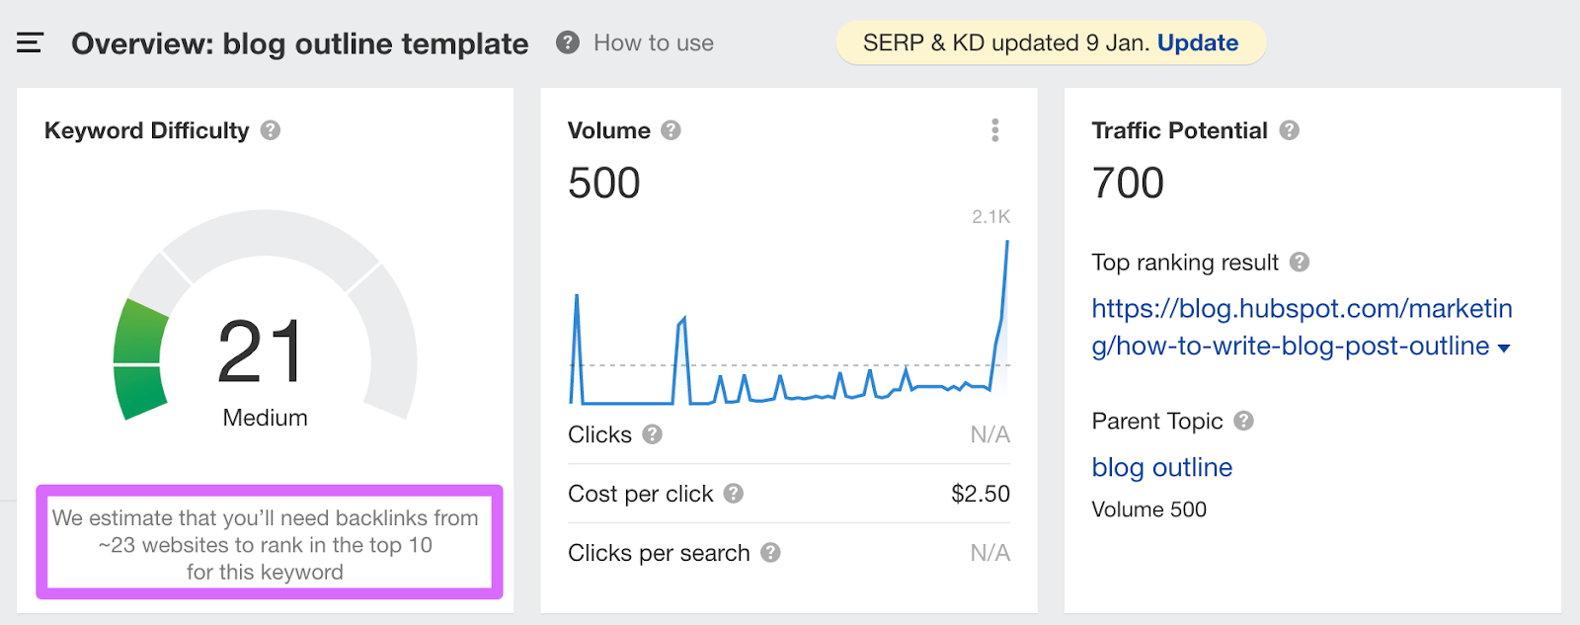Click Clicks per search help icon
The width and height of the screenshot is (1580, 625).
tap(771, 553)
